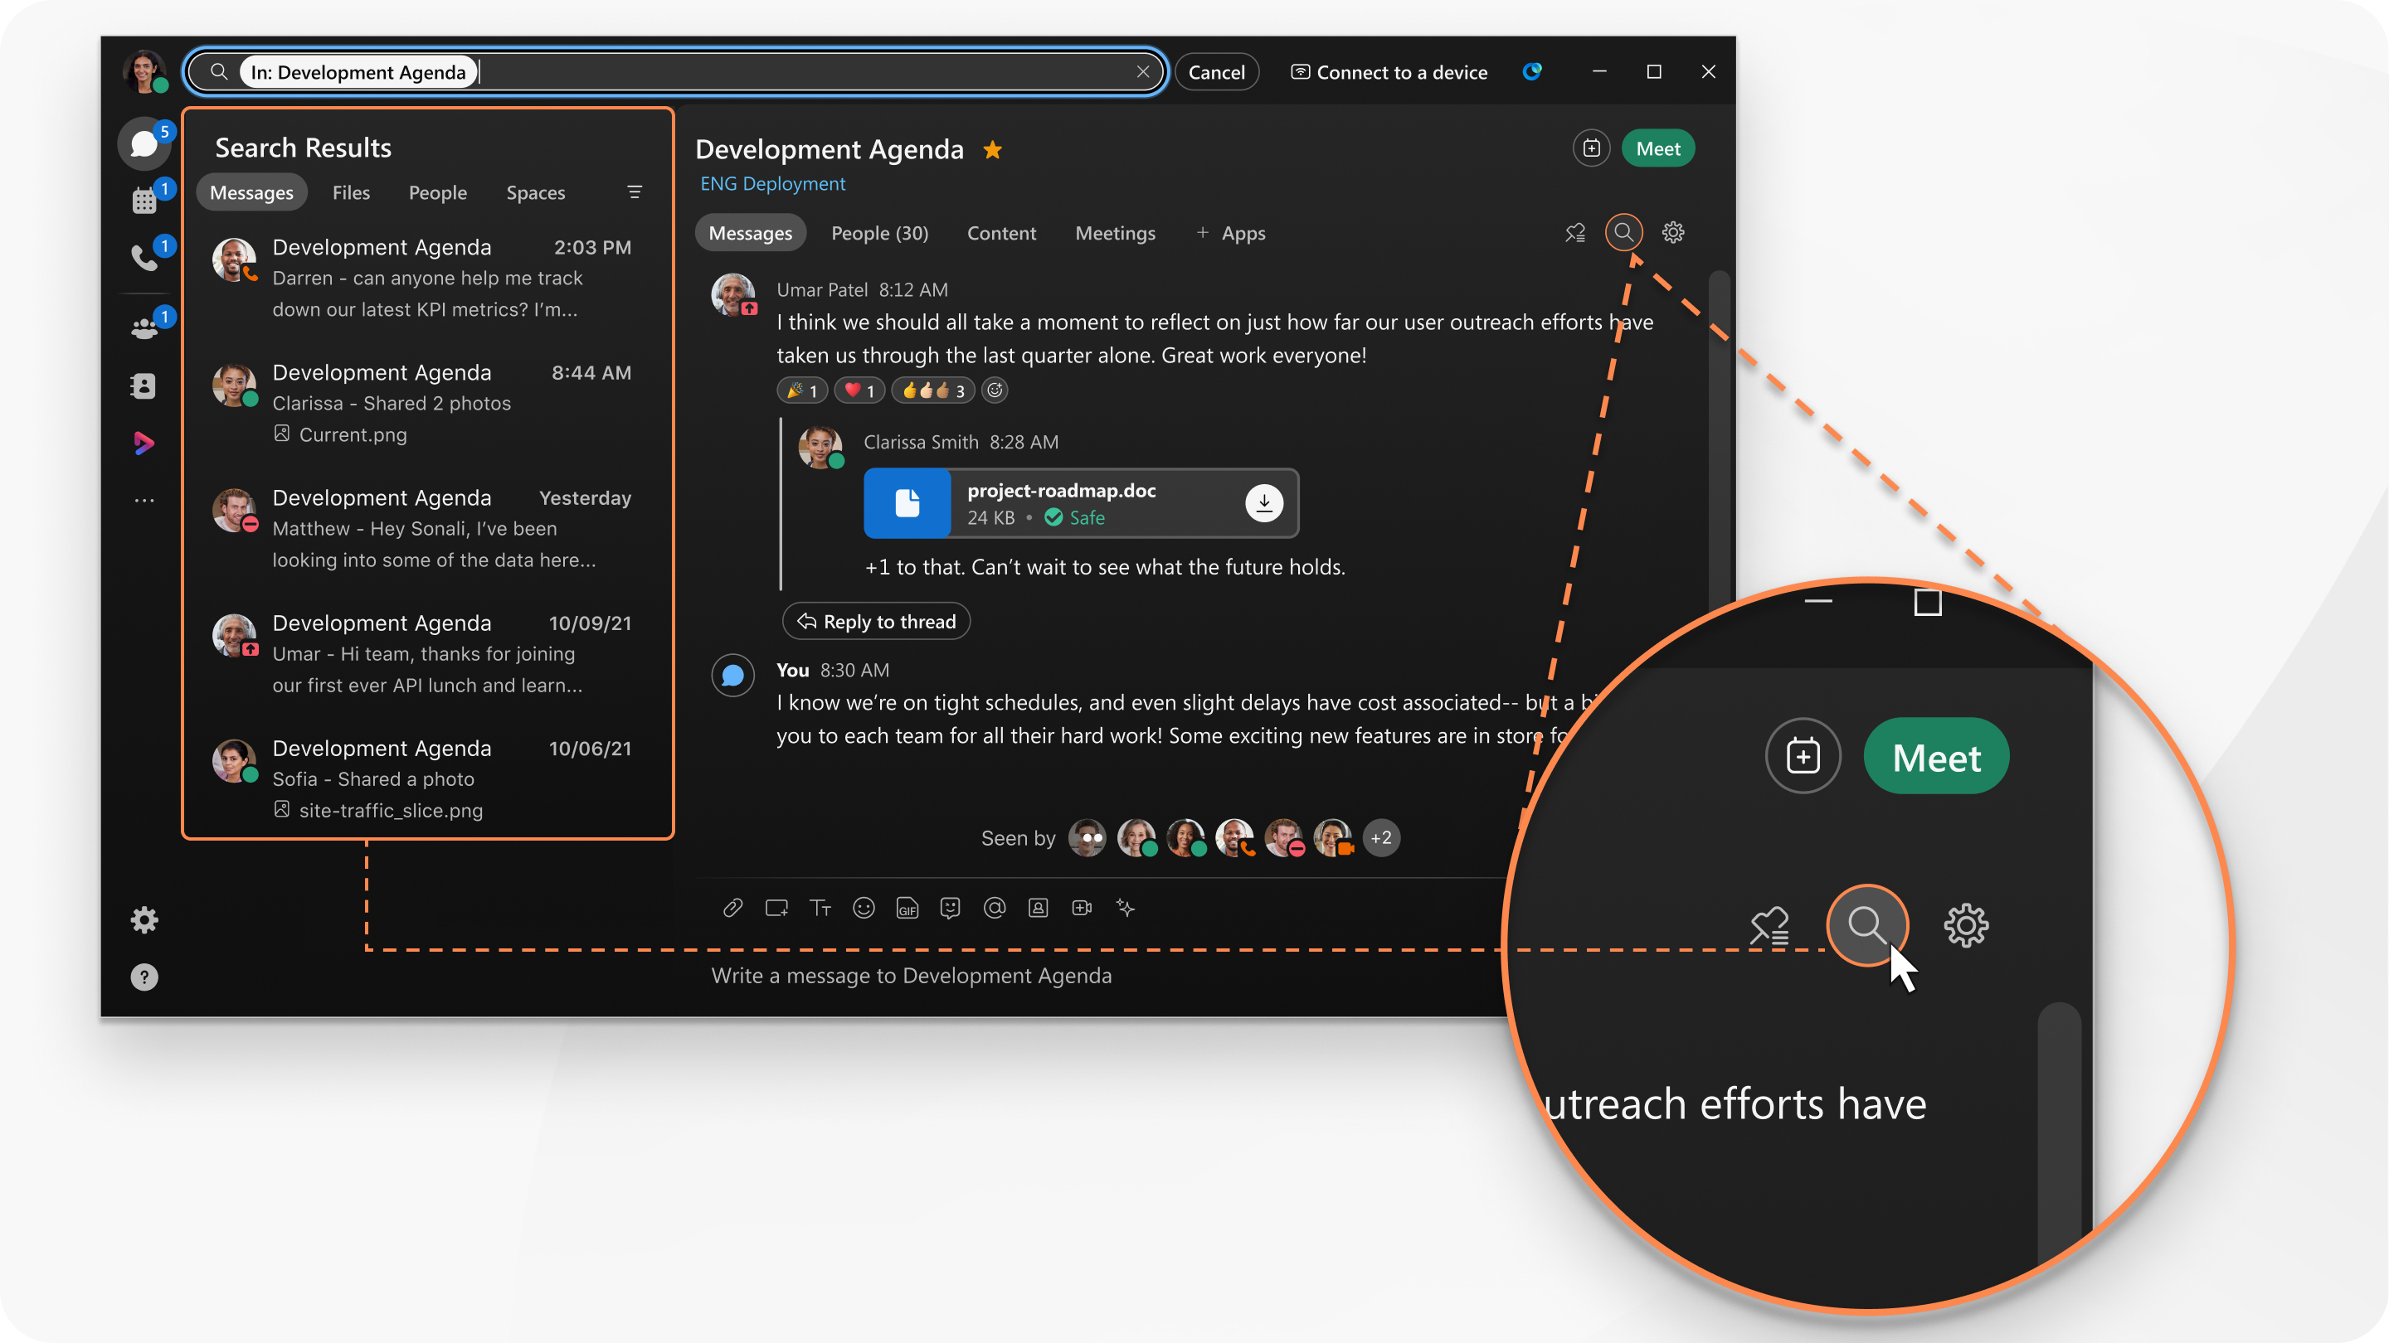
Task: Open the Apps dropdown in channel header
Action: point(1231,231)
